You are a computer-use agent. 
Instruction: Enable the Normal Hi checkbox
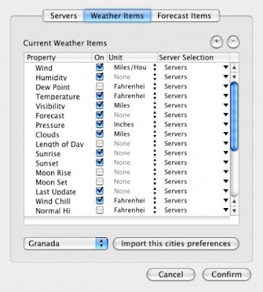tap(100, 210)
